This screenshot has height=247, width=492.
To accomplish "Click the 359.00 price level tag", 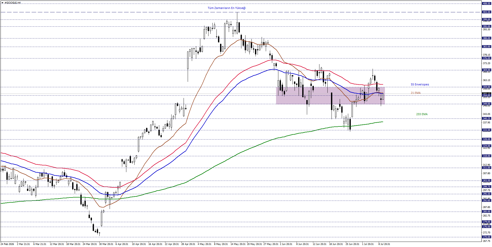I will click(x=487, y=87).
